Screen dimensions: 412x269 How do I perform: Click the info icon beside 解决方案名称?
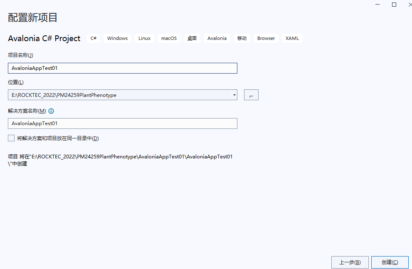coord(51,111)
